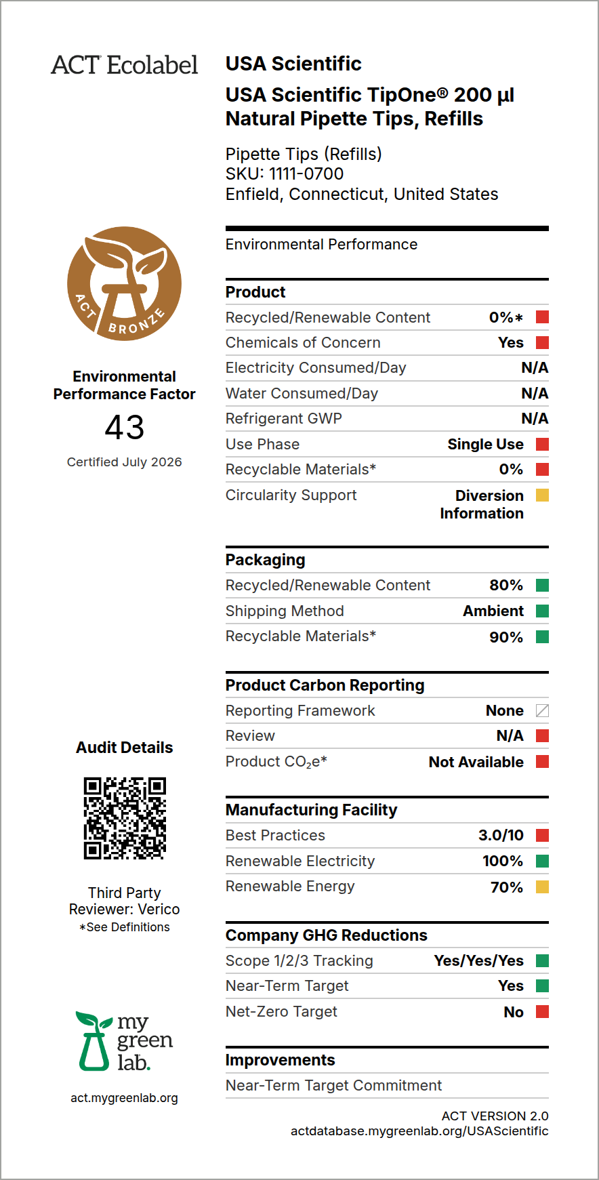The image size is (599, 1180).
Task: Click the Audit Details QR code
Action: [x=125, y=818]
